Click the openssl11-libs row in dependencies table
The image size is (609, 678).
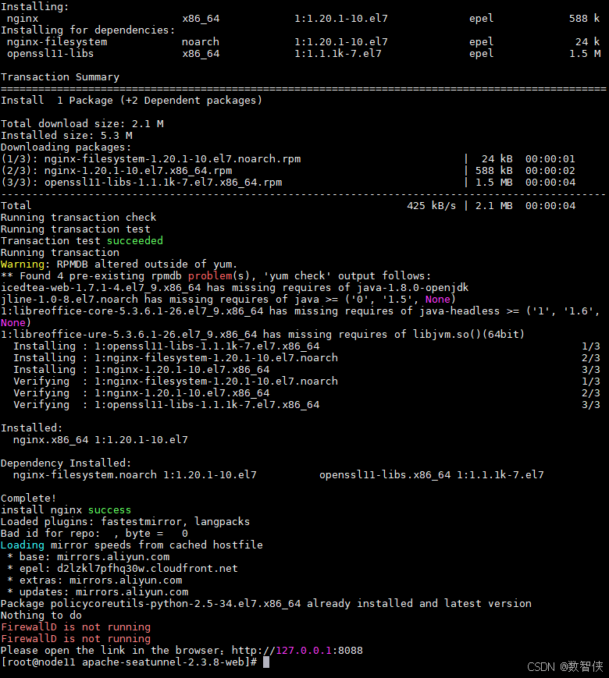(x=304, y=54)
